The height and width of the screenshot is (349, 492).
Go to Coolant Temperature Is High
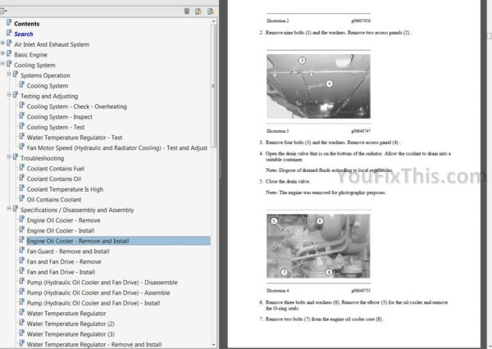[x=65, y=189]
